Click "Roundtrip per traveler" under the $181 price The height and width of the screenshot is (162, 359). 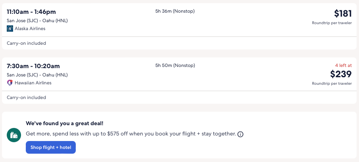click(x=332, y=23)
